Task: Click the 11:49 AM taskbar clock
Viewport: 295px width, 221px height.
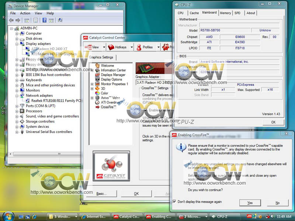Action: [284, 217]
